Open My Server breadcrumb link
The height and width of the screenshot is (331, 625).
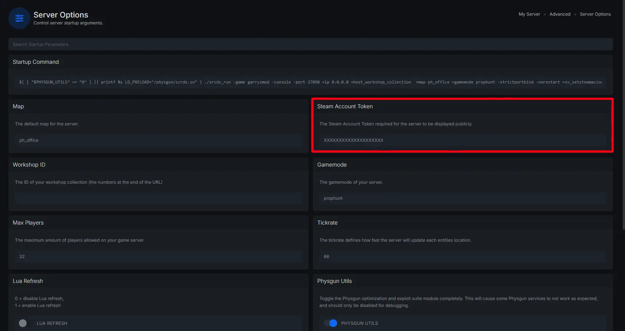(x=529, y=14)
